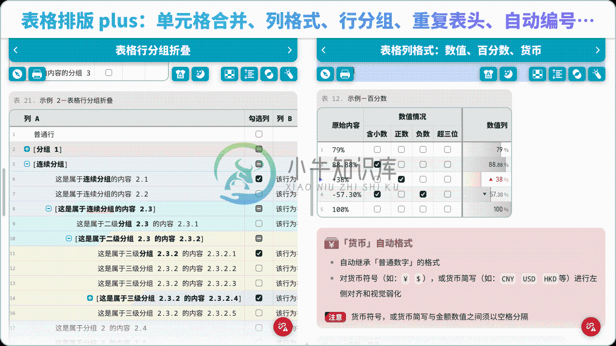Check 超三位 checkbox in the 100% row
Screen dimensions: 616x346
click(448, 209)
